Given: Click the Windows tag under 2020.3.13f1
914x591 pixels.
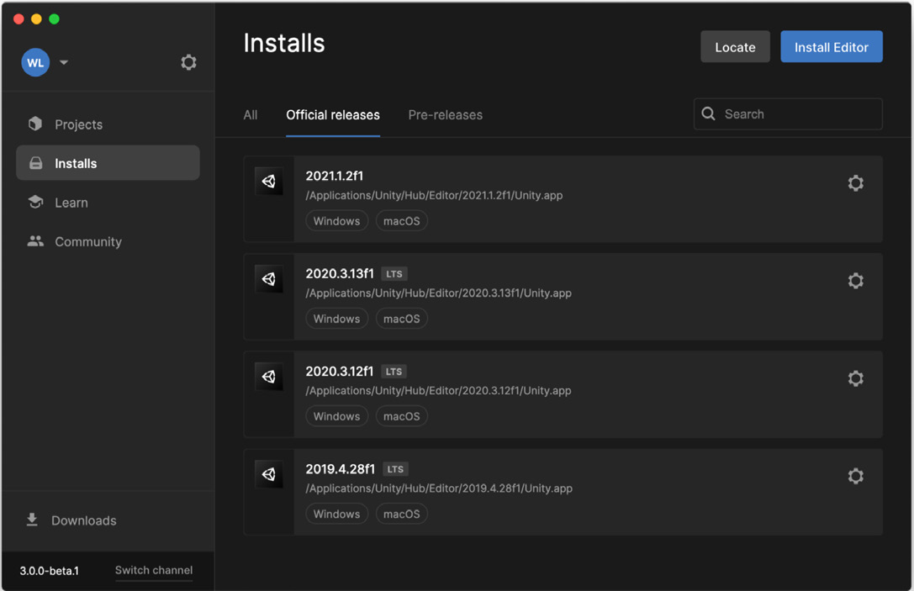Looking at the screenshot, I should coord(337,319).
